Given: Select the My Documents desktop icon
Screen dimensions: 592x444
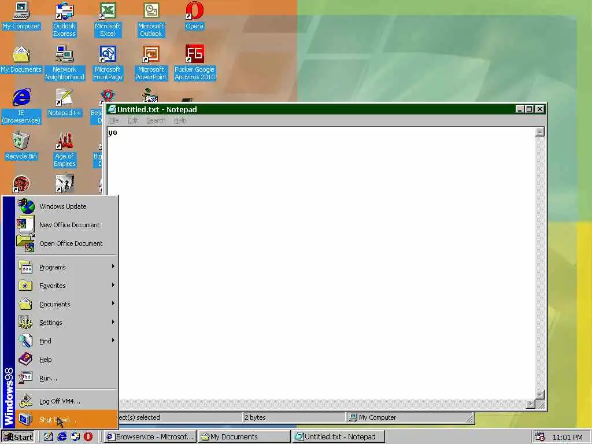Looking at the screenshot, I should 21,60.
